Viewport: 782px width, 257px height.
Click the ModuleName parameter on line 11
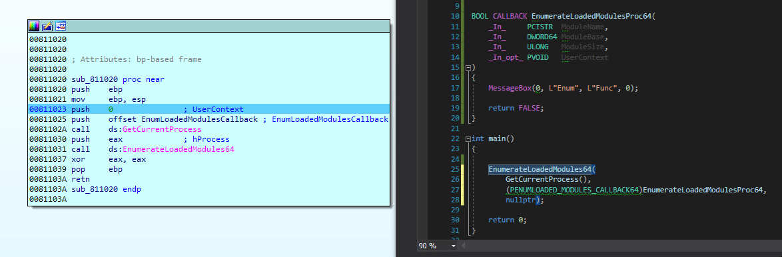pyautogui.click(x=583, y=27)
